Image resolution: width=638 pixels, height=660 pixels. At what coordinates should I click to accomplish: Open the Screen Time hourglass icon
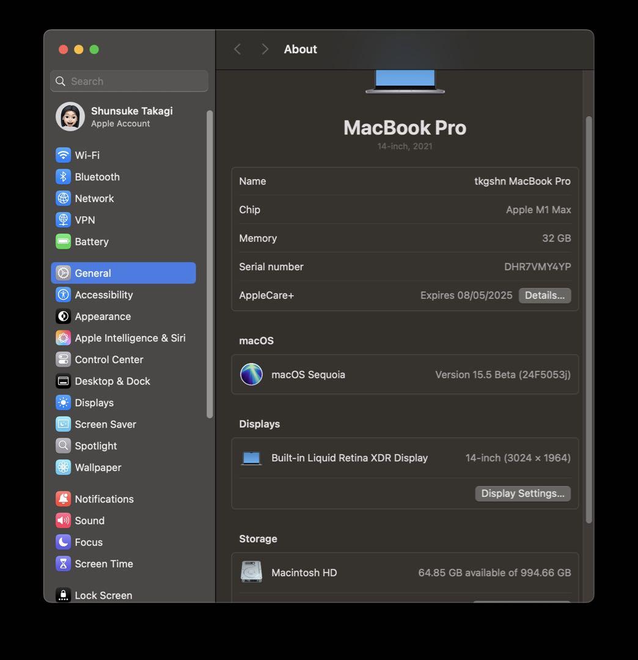click(x=63, y=563)
